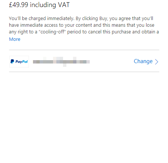Click the blurred PayPal account email
The height and width of the screenshot is (163, 168).
click(61, 62)
